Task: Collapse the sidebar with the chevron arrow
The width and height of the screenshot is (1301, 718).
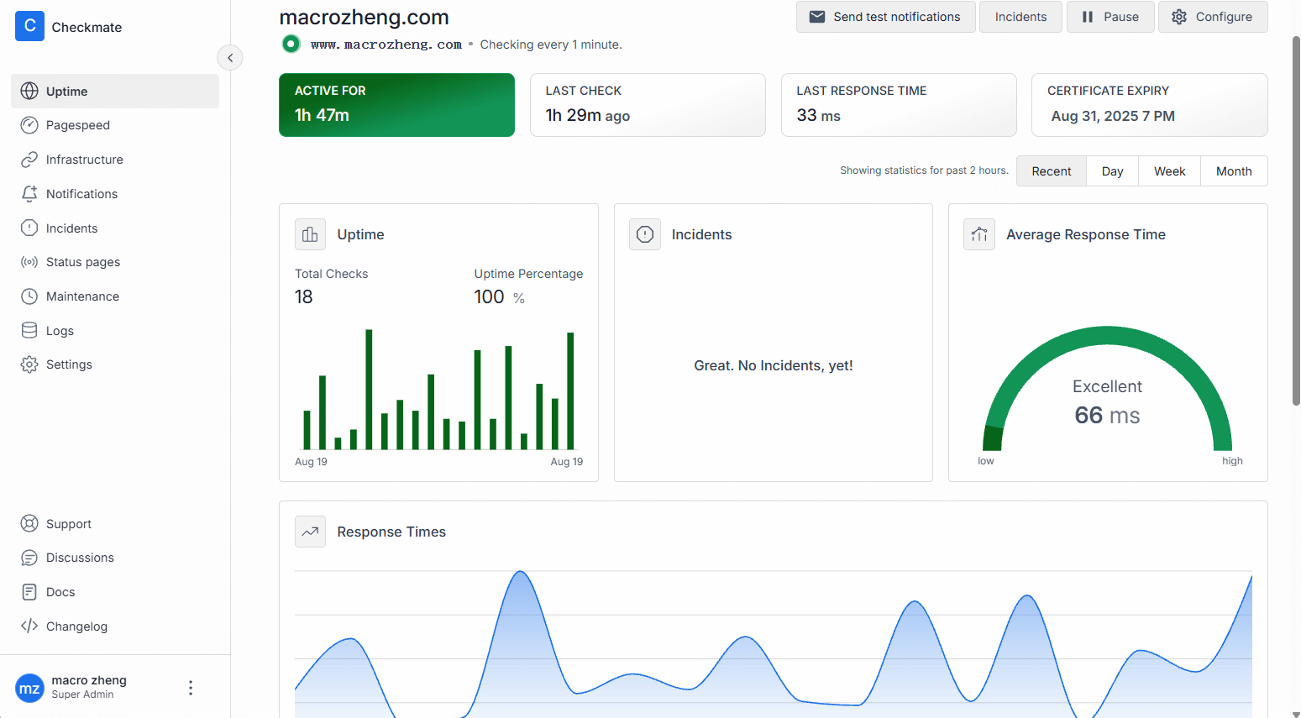Action: tap(230, 58)
